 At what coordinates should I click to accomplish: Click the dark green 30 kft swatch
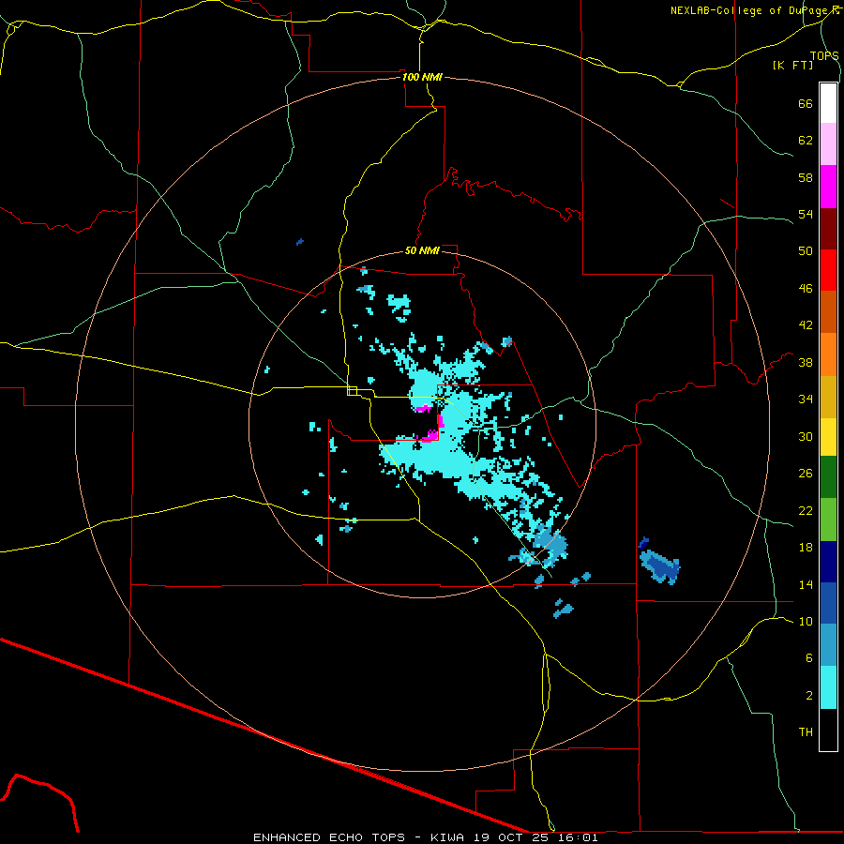(x=828, y=477)
